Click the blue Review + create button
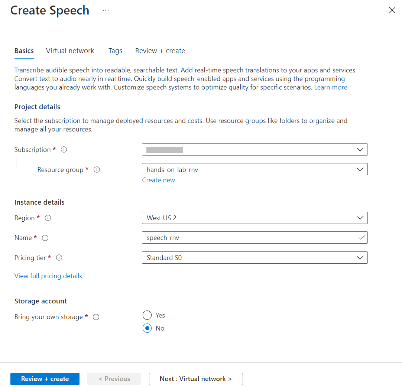The image size is (402, 387). [x=45, y=379]
